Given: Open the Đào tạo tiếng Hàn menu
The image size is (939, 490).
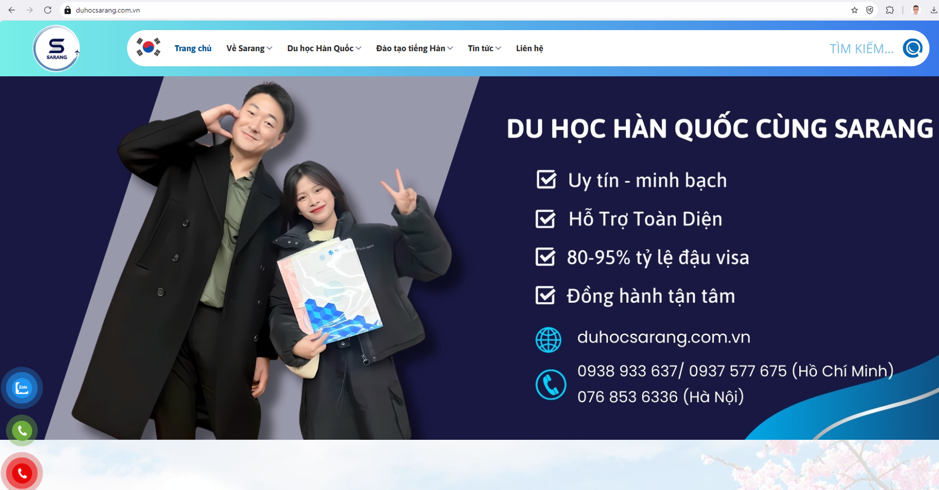Looking at the screenshot, I should coord(410,48).
